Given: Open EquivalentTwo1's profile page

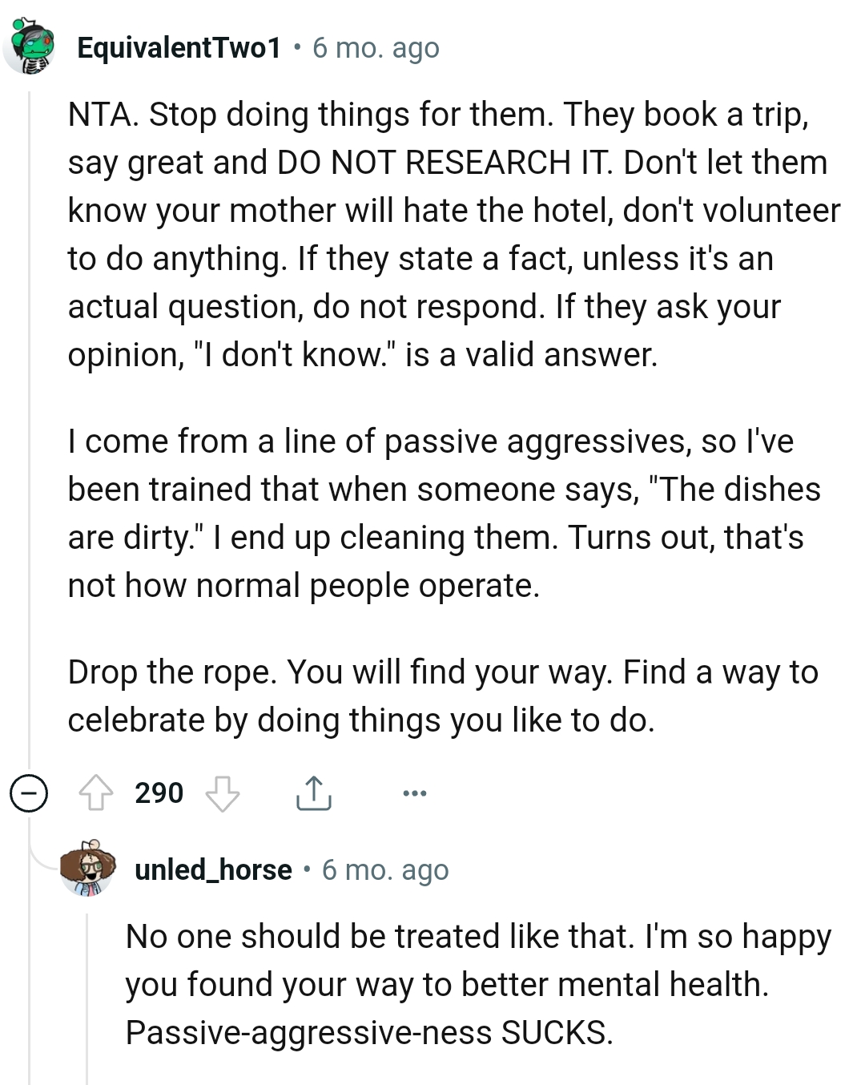Looking at the screenshot, I should pyautogui.click(x=175, y=46).
